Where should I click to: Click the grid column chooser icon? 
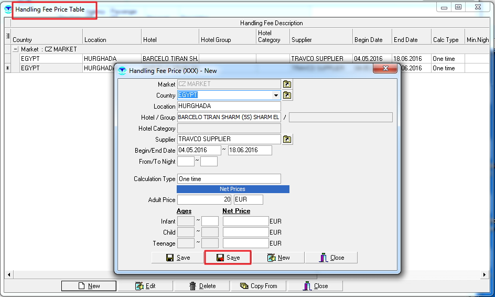[7, 36]
